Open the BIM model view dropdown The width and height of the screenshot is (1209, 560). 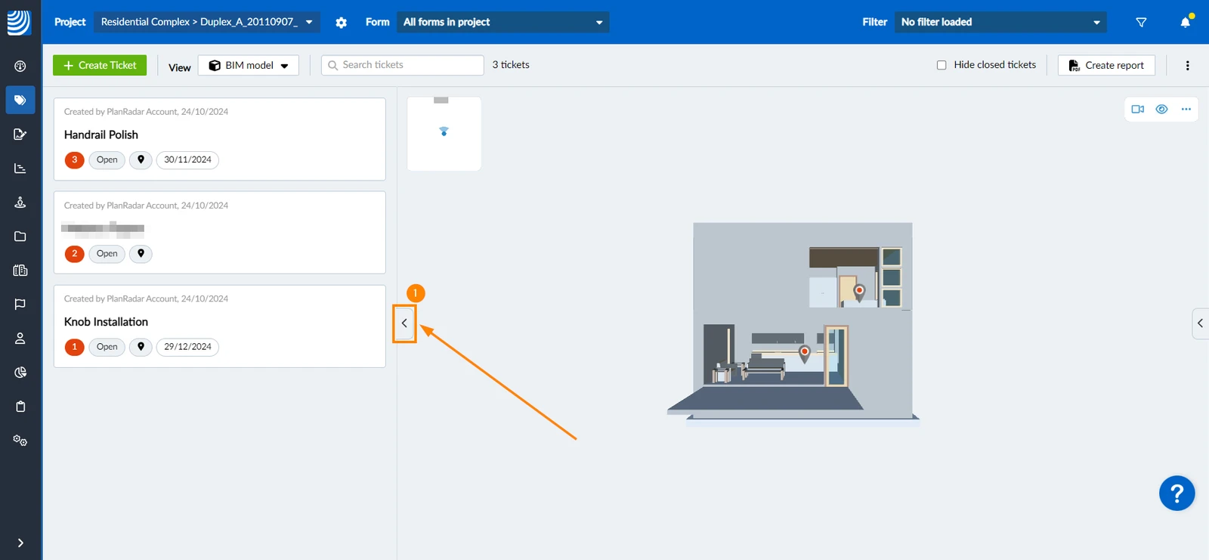[249, 65]
